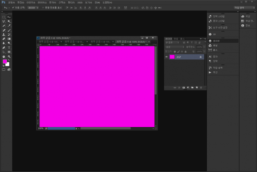Choose the Horizontal Type tool
The image size is (257, 172).
pos(9,48)
